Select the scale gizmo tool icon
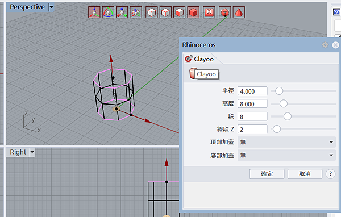This screenshot has height=217, width=341. (122, 12)
